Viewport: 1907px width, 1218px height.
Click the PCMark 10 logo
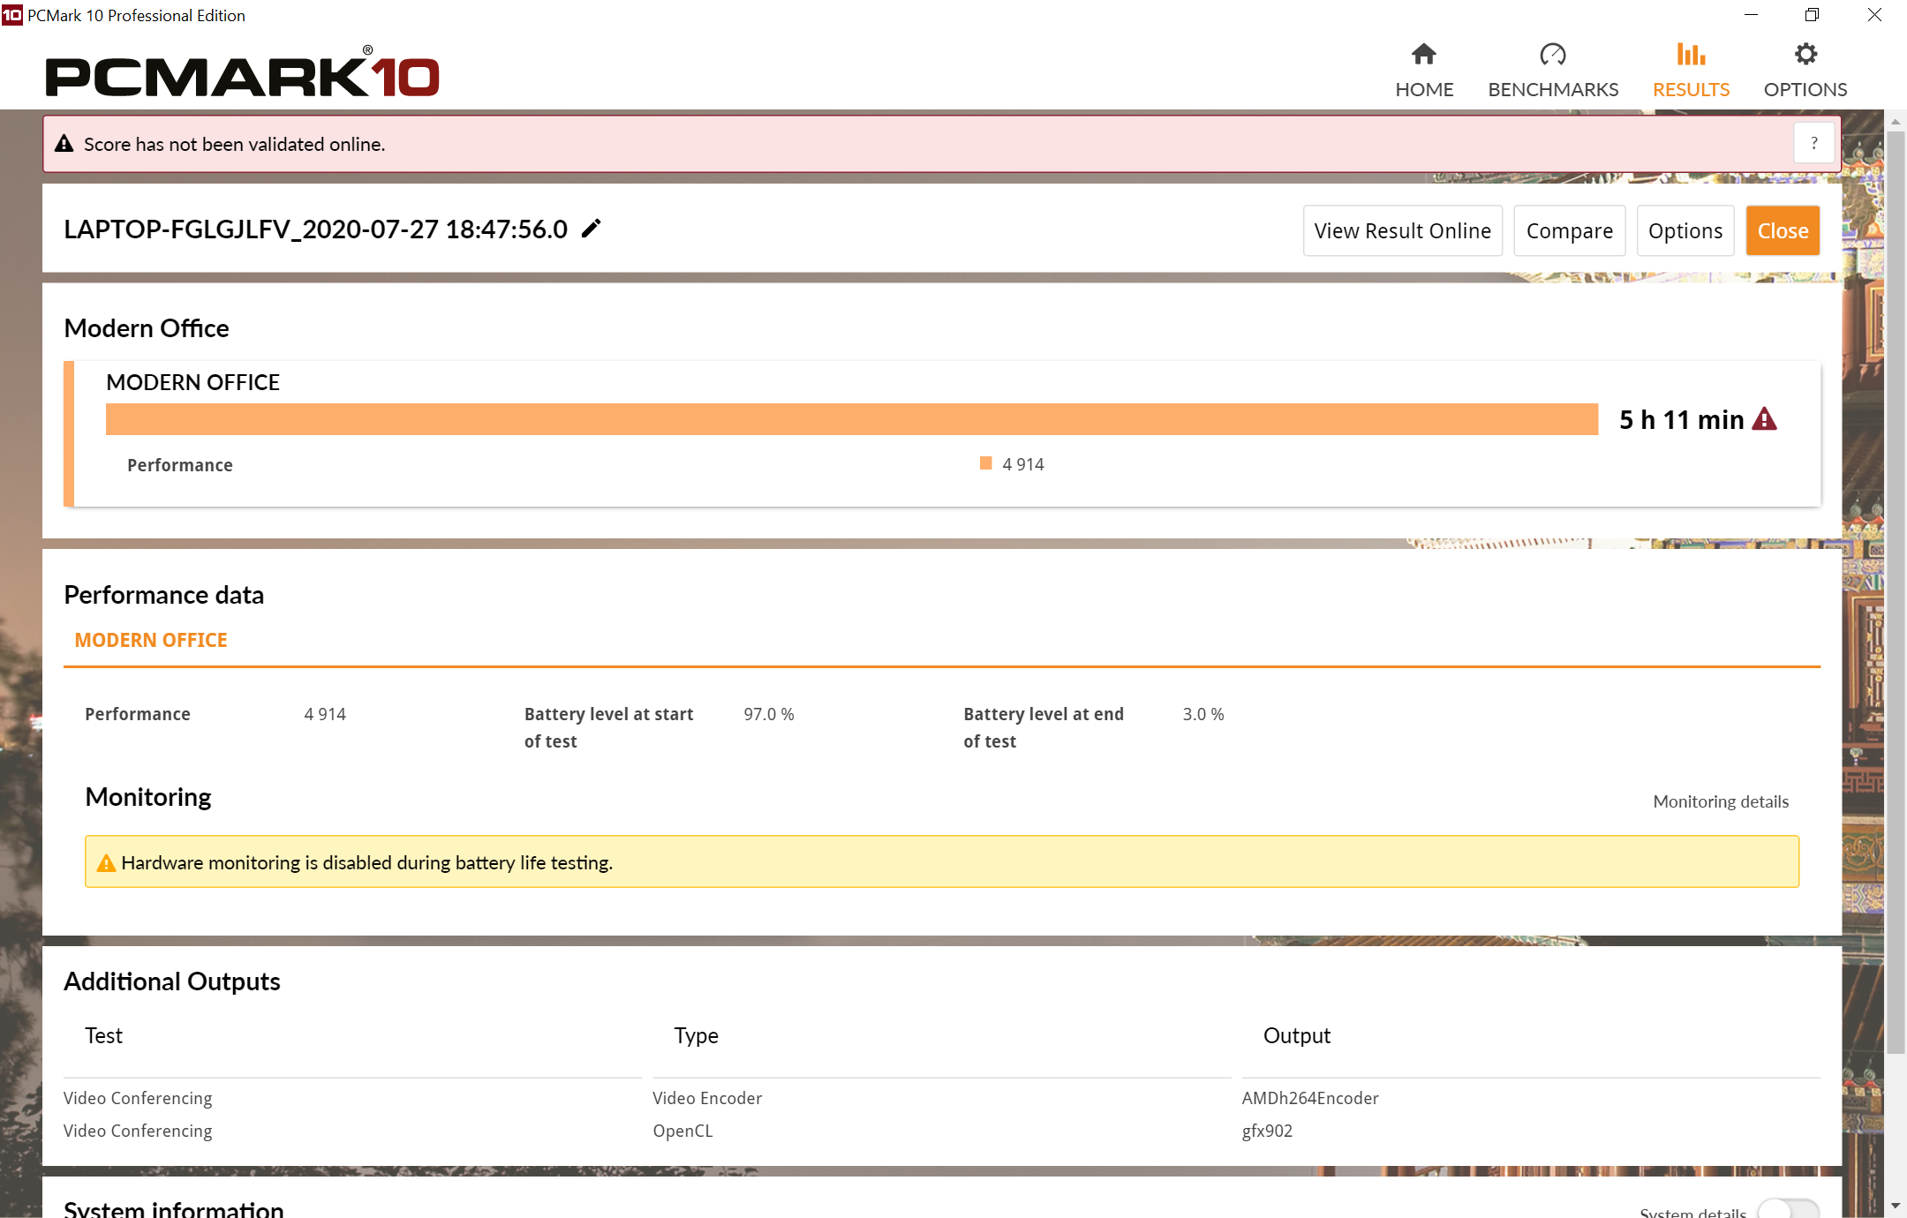tap(242, 72)
